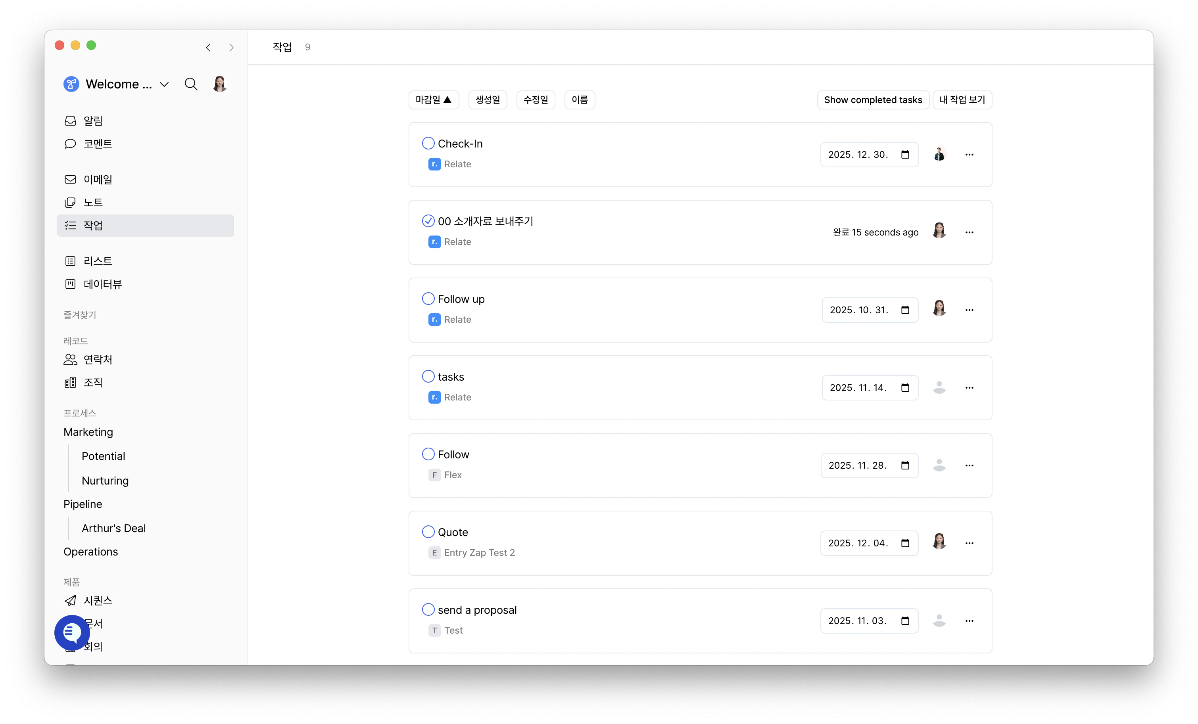1198x724 pixels.
Task: Click the forward navigation arrow
Action: pos(231,48)
